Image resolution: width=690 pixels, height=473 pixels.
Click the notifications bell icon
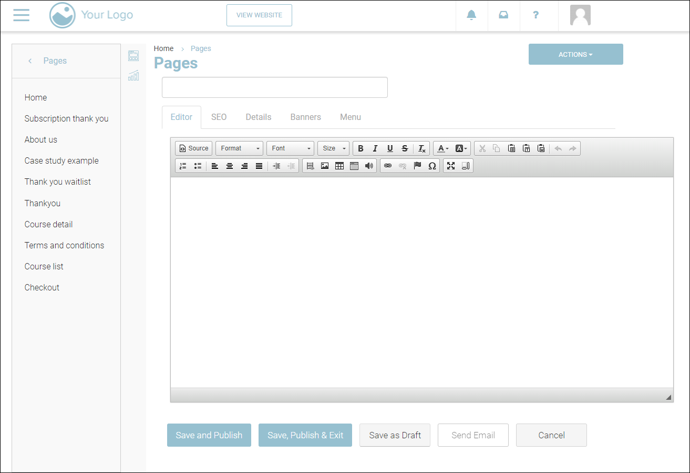click(471, 15)
